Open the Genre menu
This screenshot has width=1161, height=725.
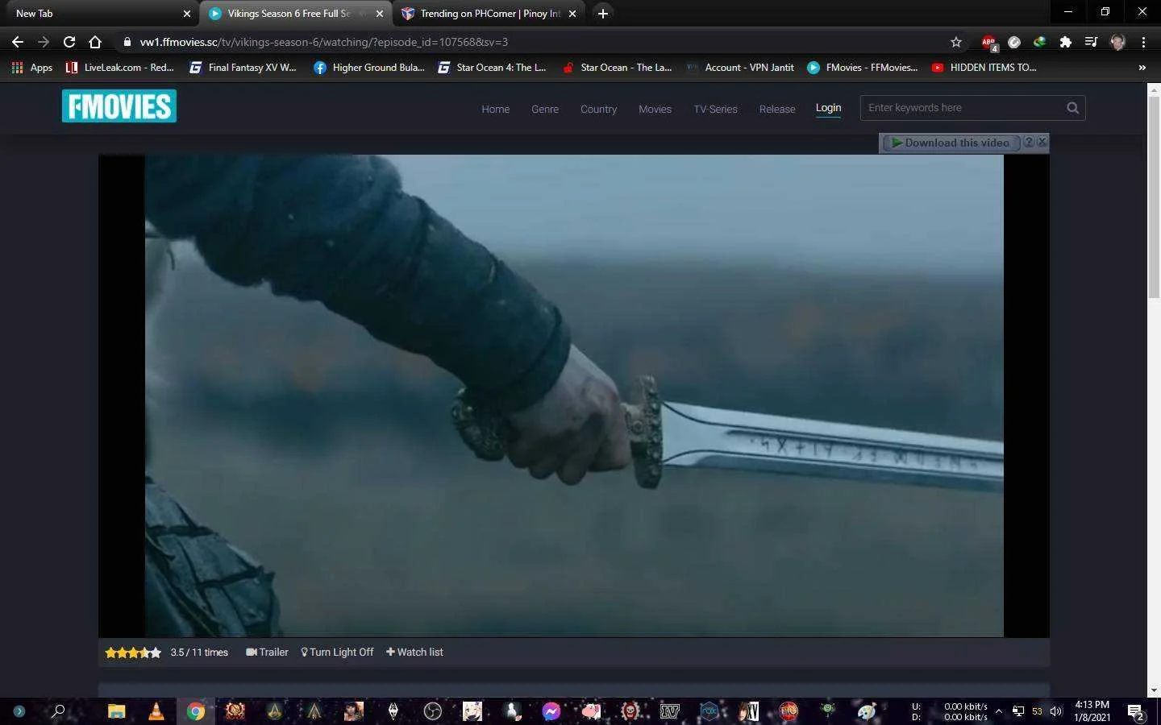click(x=545, y=110)
